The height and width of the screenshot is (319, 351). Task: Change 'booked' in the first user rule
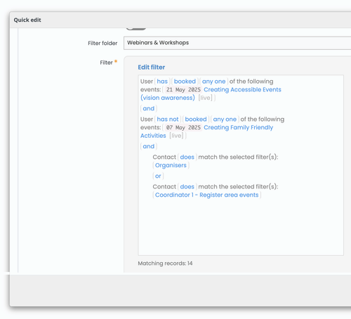pyautogui.click(x=185, y=82)
